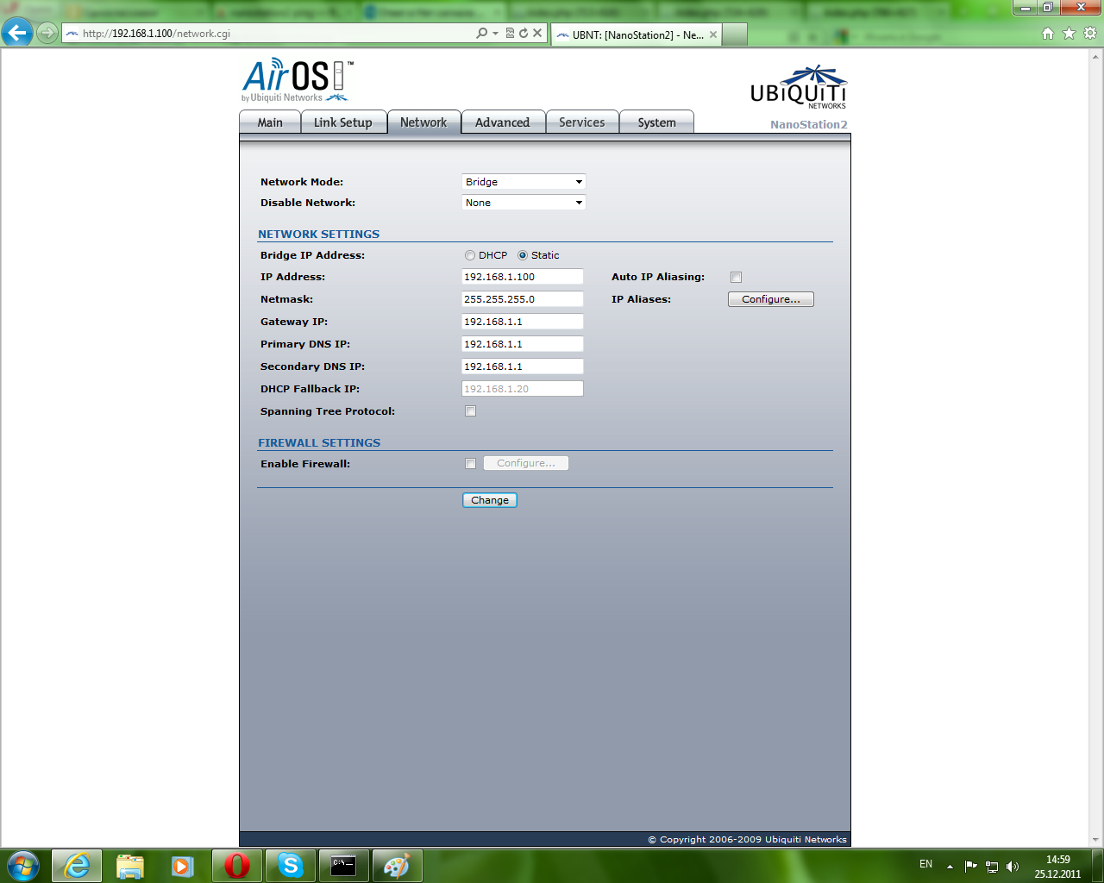Open the taskbar clock and date
This screenshot has height=883, width=1104.
click(x=1057, y=867)
